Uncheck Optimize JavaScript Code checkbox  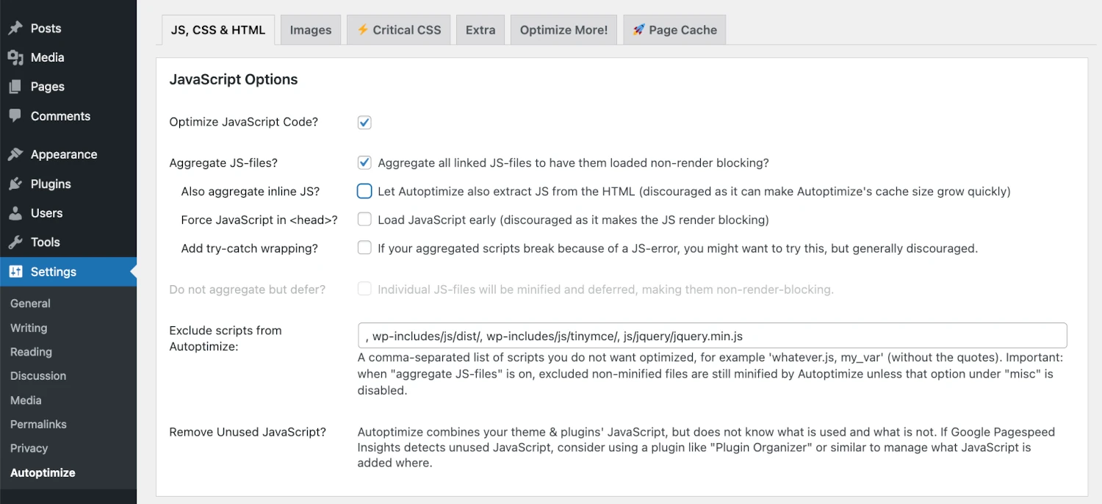[364, 122]
